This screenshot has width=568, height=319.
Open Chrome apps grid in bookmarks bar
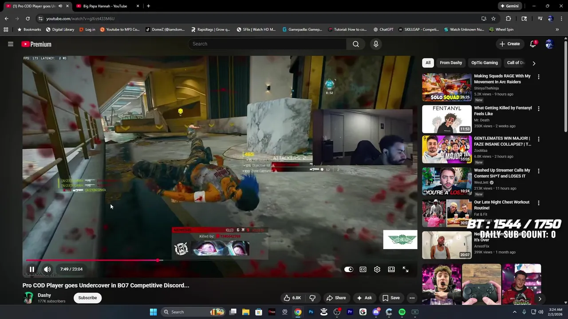click(6, 30)
